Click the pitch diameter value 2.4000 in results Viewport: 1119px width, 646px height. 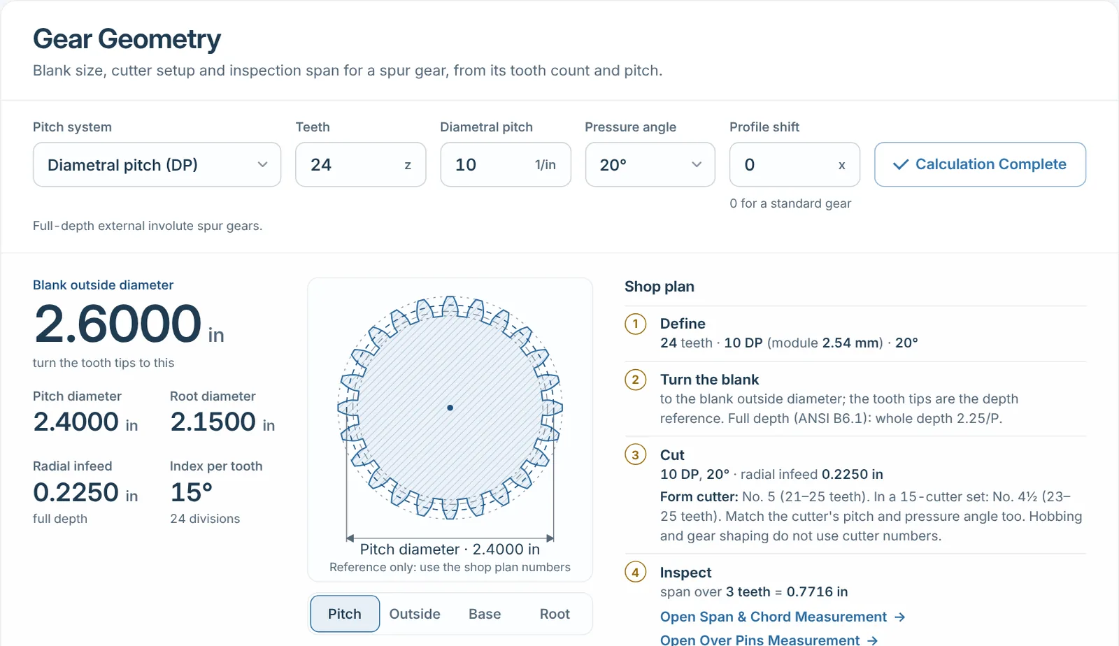coord(76,422)
